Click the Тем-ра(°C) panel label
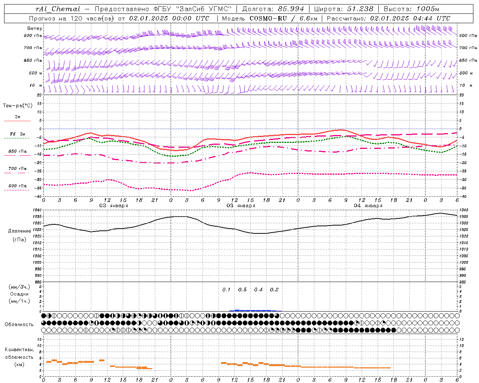479x383 pixels. point(18,106)
